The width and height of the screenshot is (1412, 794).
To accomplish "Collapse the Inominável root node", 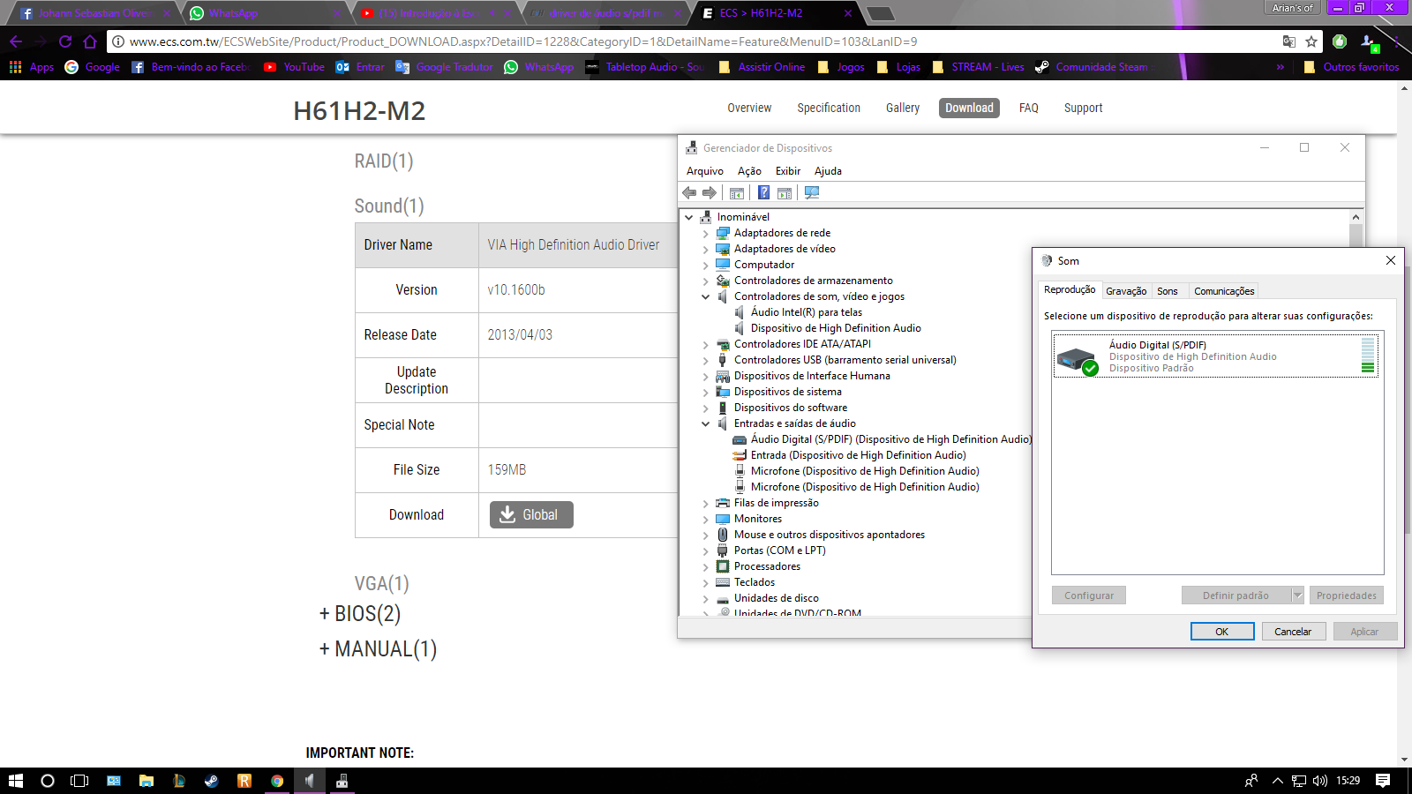I will pyautogui.click(x=689, y=217).
